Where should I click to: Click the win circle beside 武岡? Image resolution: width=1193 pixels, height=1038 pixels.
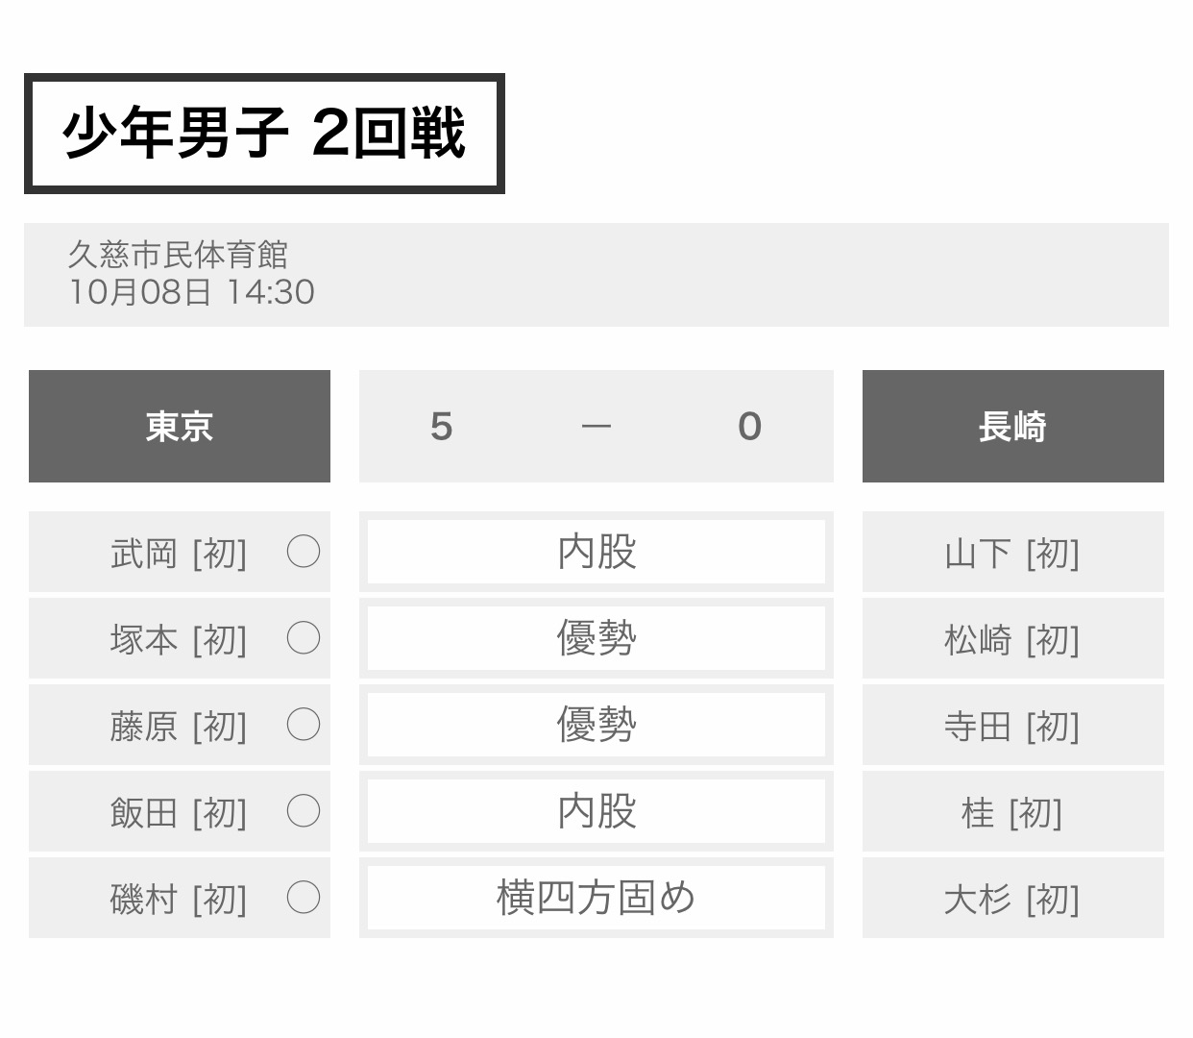coord(303,552)
